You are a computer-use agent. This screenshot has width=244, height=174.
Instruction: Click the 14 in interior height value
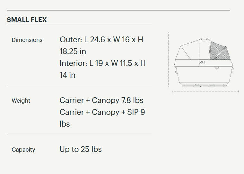[x=67, y=75]
